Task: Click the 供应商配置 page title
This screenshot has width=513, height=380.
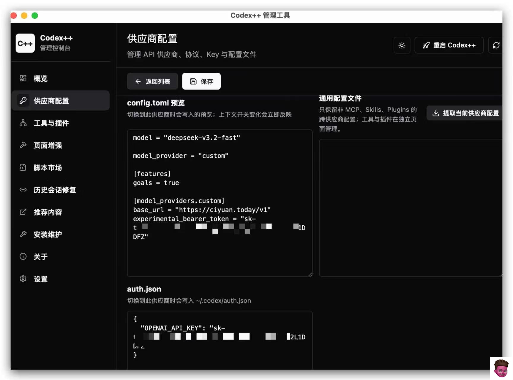Action: pyautogui.click(x=152, y=39)
